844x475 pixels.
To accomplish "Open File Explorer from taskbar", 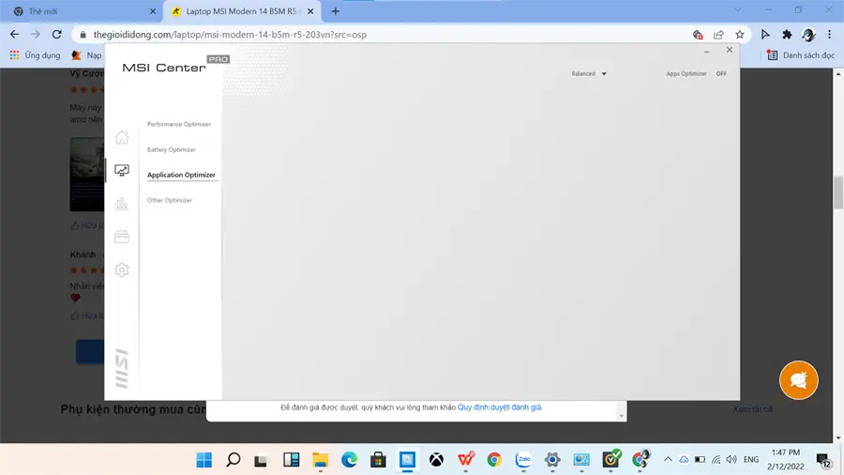I will click(321, 460).
